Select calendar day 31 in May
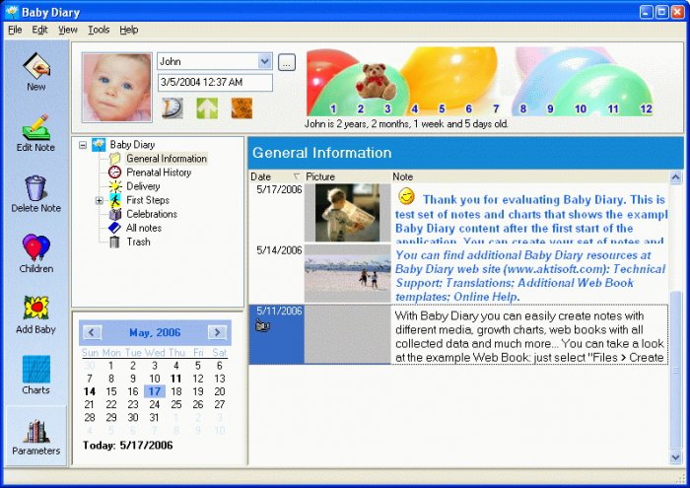Viewport: 690px width, 488px height. coord(154,417)
